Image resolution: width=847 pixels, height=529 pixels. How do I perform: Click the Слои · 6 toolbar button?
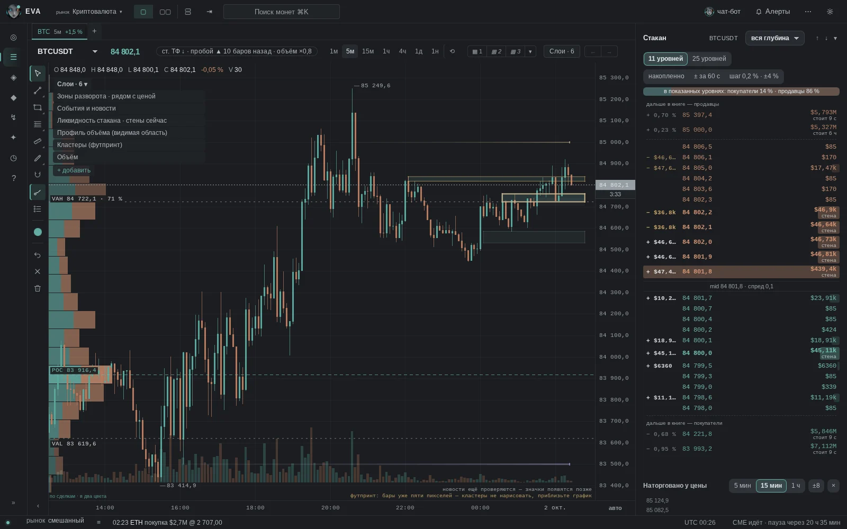coord(562,51)
